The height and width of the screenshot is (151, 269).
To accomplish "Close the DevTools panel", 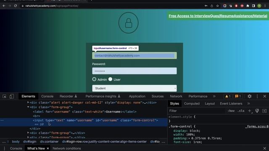I will click(x=264, y=96).
